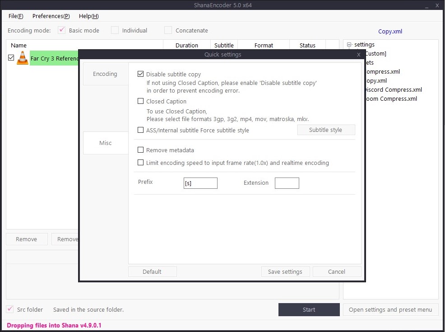The width and height of the screenshot is (445, 332).
Task: Select the [Custom] tree item
Action: tap(375, 53)
